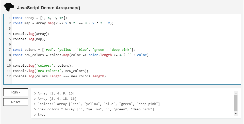Image resolution: width=244 pixels, height=124 pixels.
Task: Click the console scrollbar up arrow
Action: point(236,93)
